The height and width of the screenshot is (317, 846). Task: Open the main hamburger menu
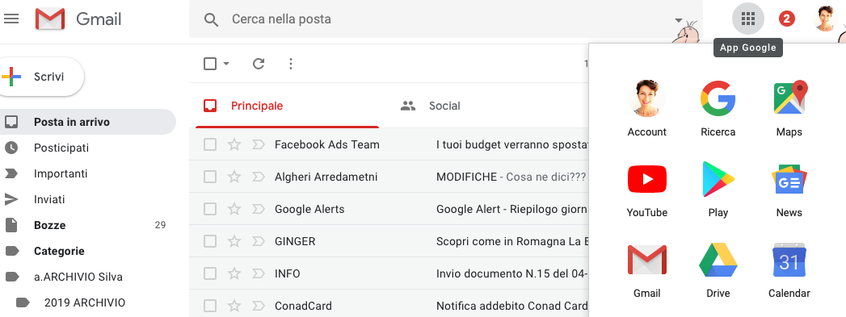[11, 19]
